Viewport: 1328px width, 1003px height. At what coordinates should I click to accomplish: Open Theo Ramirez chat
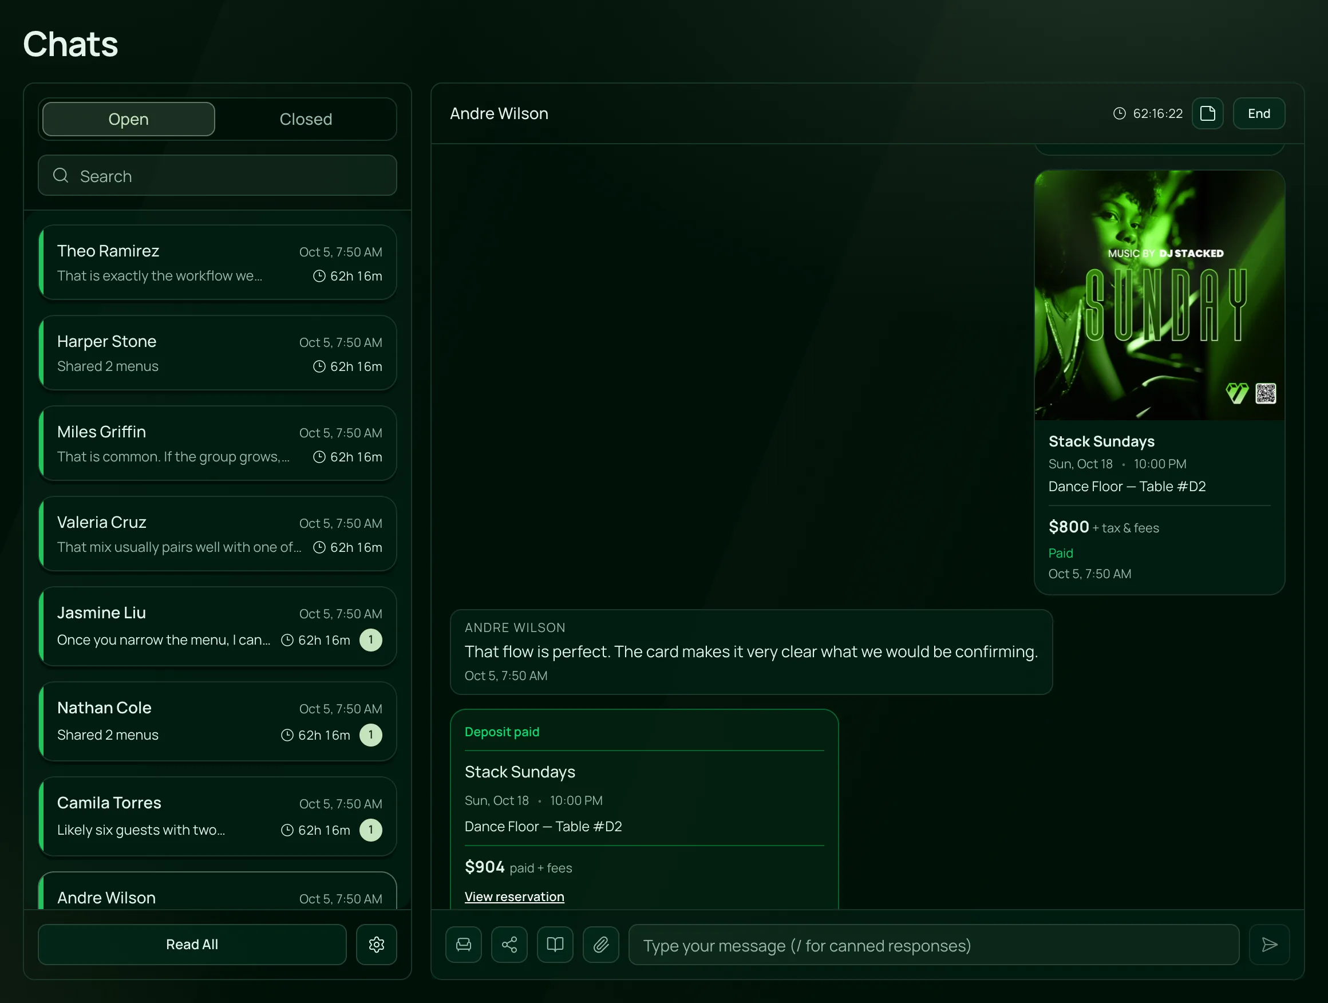(218, 262)
